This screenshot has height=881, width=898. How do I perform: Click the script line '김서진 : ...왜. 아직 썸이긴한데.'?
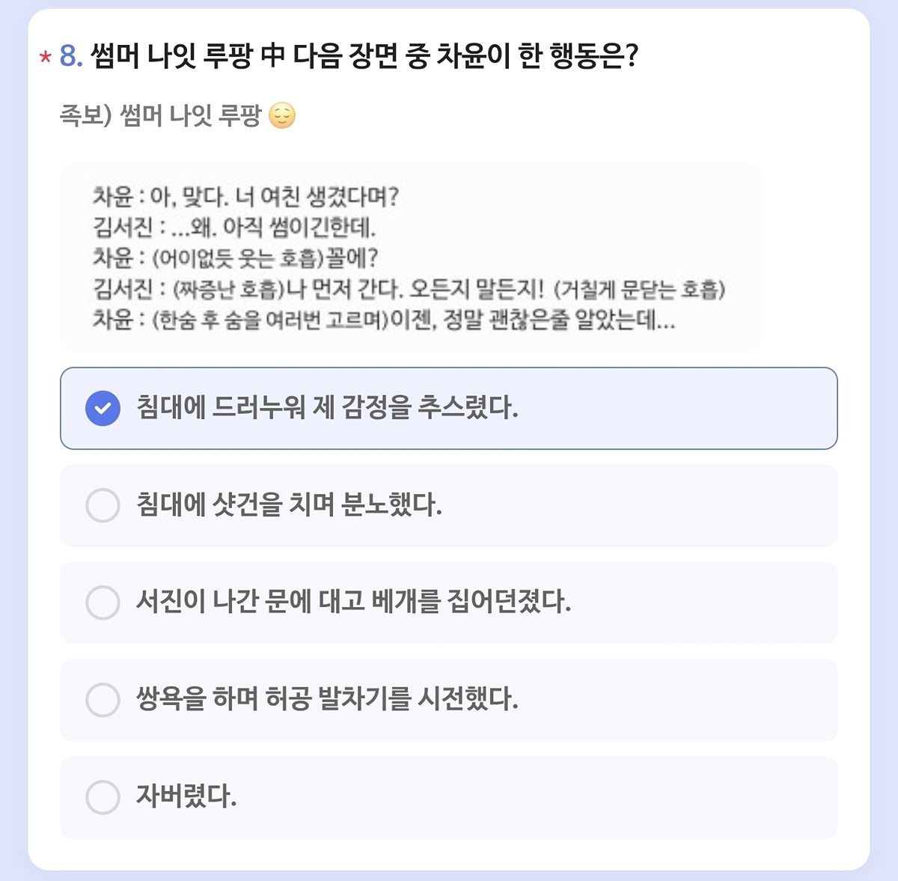point(234,228)
